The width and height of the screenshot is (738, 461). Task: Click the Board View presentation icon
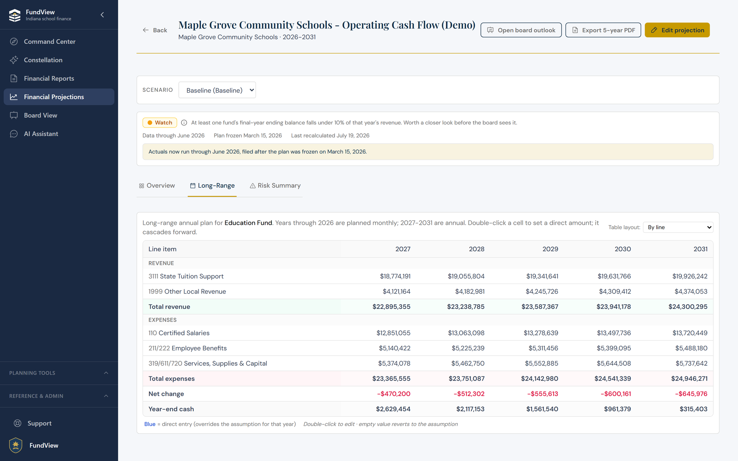click(14, 115)
